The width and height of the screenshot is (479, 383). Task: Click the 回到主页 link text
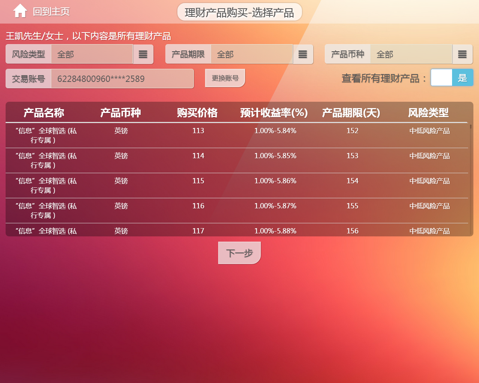tap(51, 12)
